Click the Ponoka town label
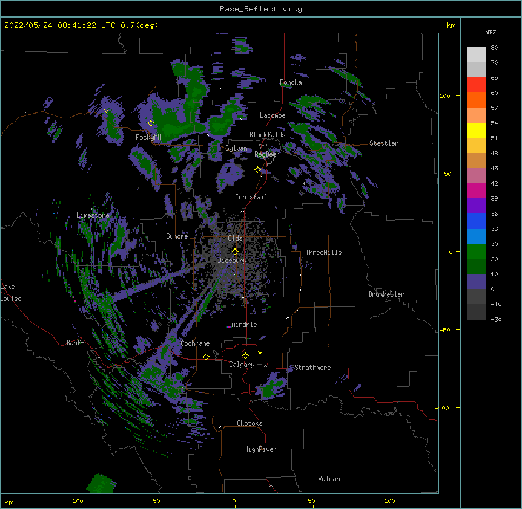 pyautogui.click(x=291, y=82)
